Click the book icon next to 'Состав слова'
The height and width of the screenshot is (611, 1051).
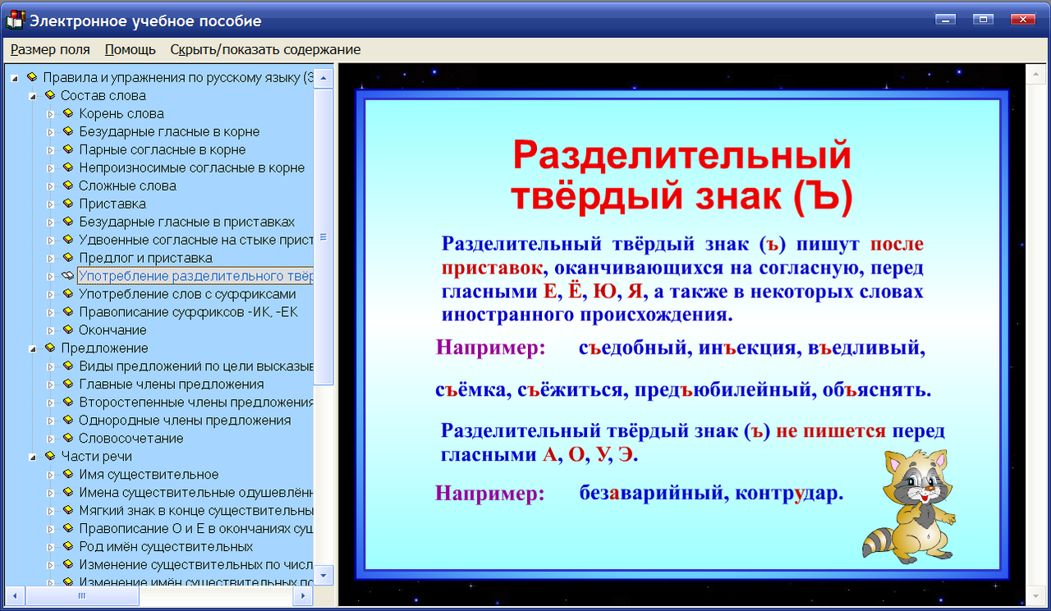pos(52,95)
